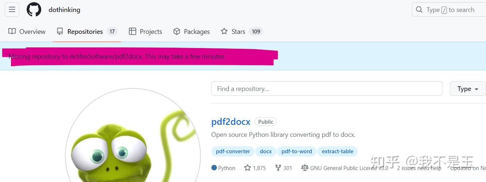
Task: Select the docx topic tag
Action: tap(266, 151)
